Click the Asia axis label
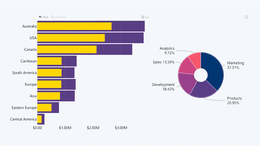This screenshot has height=146, width=260. [x=33, y=96]
